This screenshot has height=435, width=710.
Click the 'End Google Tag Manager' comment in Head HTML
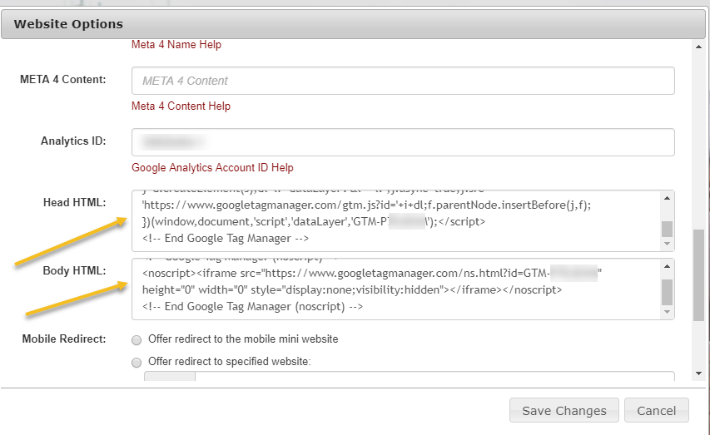click(226, 238)
